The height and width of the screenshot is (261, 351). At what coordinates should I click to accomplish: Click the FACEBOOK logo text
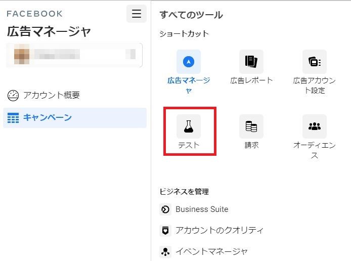coord(34,14)
